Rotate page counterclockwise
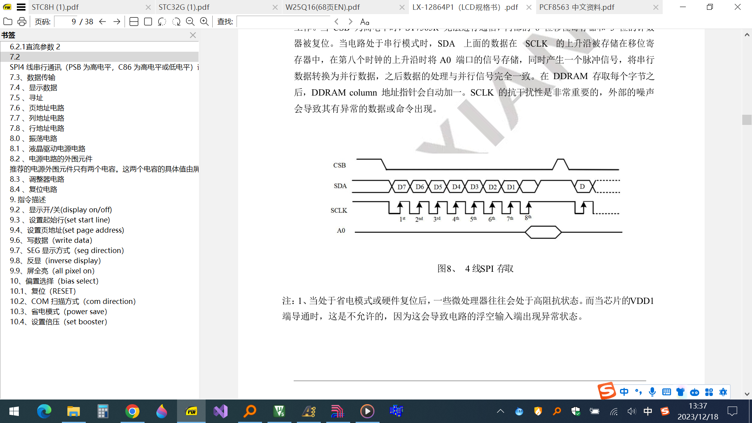This screenshot has width=752, height=423. 162,22
